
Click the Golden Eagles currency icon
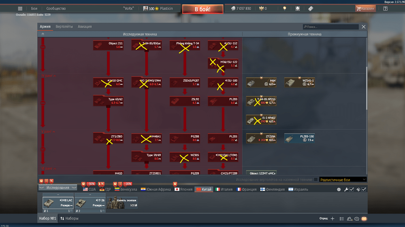[261, 8]
